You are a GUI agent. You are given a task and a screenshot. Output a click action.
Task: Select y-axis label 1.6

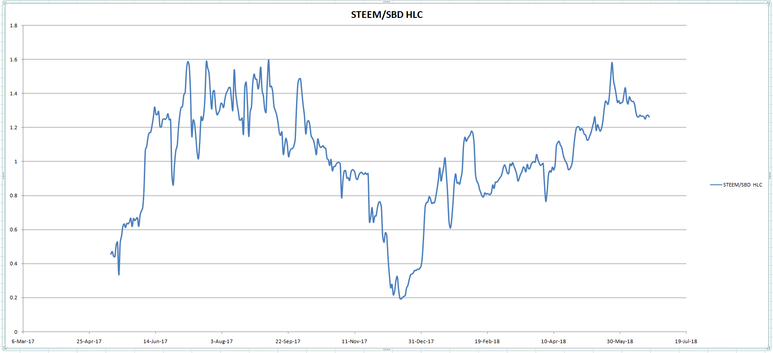click(x=13, y=60)
